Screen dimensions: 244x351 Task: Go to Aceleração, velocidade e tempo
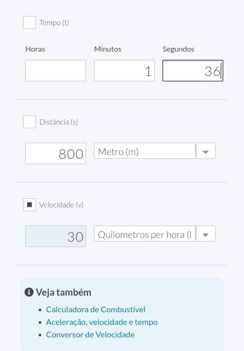click(102, 322)
